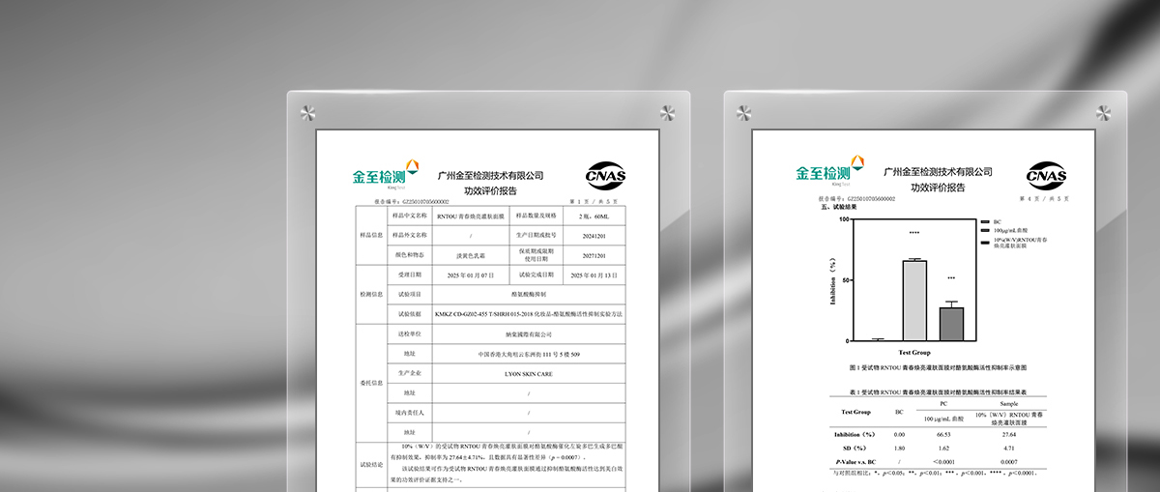The width and height of the screenshot is (1160, 492).
Task: Click the BC legend color box
Action: click(x=984, y=221)
